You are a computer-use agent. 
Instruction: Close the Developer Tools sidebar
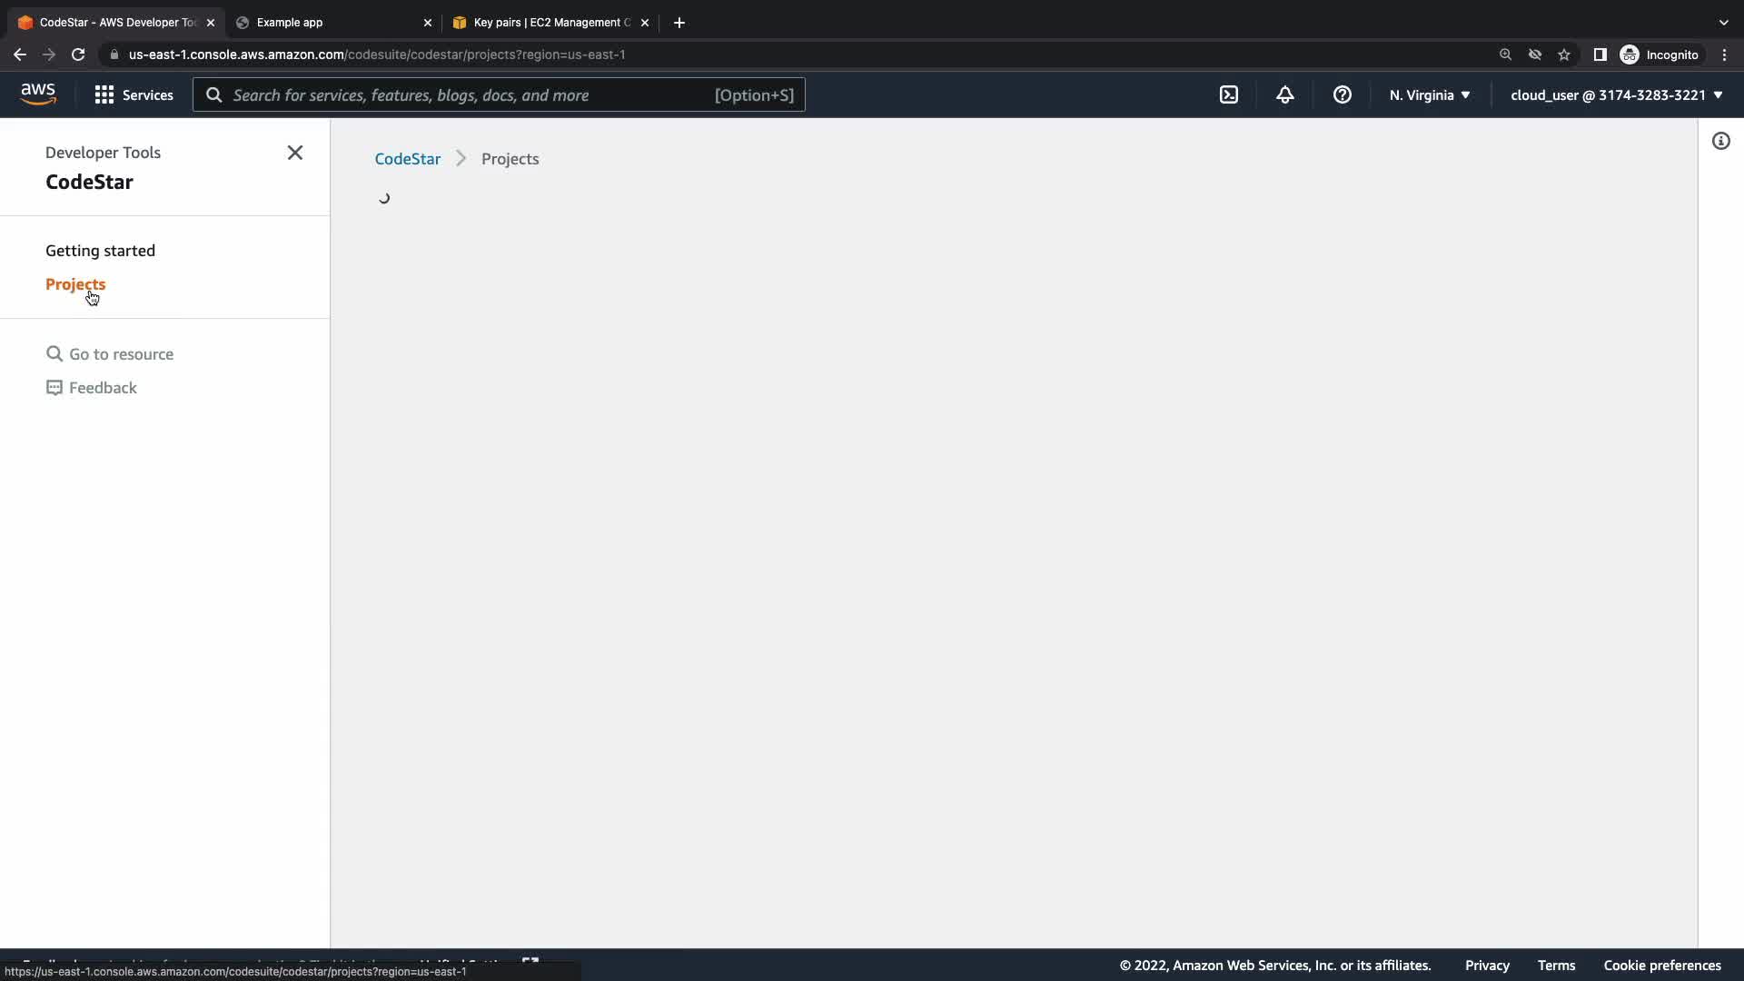click(x=294, y=153)
